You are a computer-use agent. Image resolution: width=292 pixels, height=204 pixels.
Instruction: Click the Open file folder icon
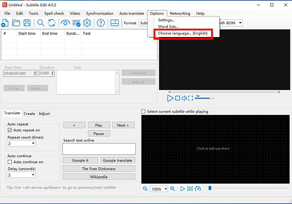pos(16,23)
